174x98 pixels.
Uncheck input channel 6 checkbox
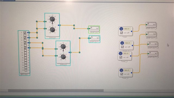25,48
